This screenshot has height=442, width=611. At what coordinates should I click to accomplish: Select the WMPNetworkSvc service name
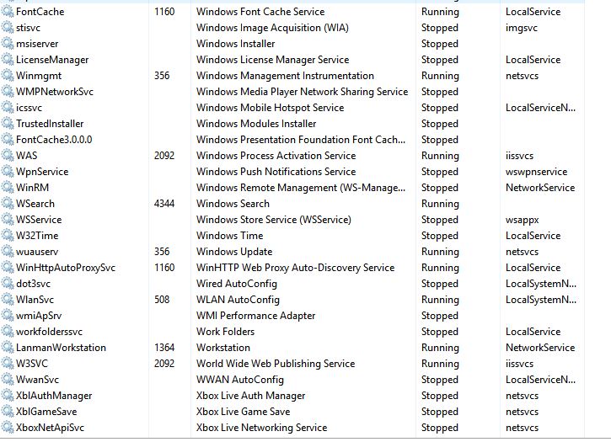tap(55, 92)
